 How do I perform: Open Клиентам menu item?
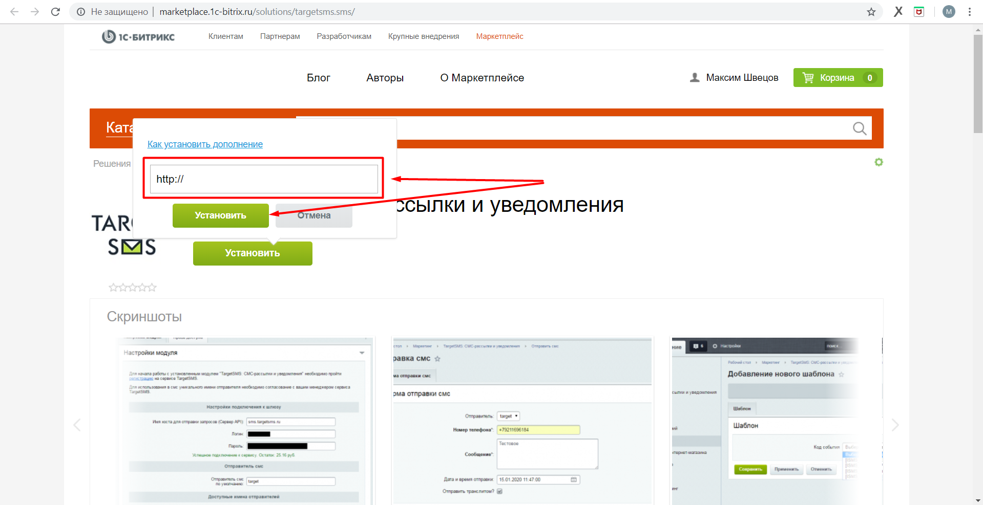(x=226, y=36)
